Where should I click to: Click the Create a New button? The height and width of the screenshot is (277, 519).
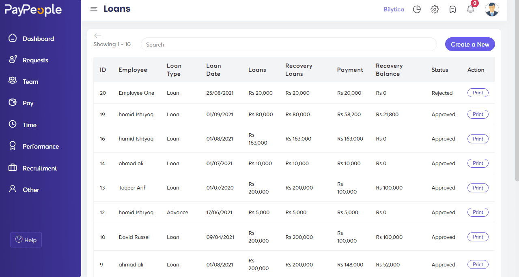(x=470, y=45)
